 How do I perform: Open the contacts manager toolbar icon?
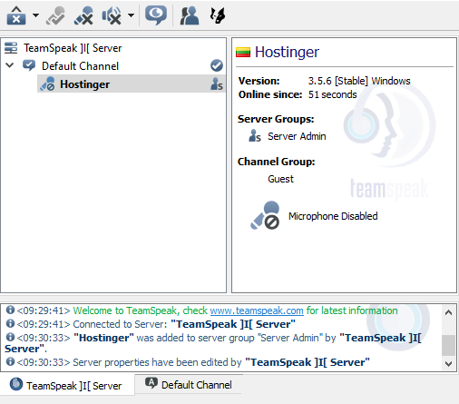(190, 15)
